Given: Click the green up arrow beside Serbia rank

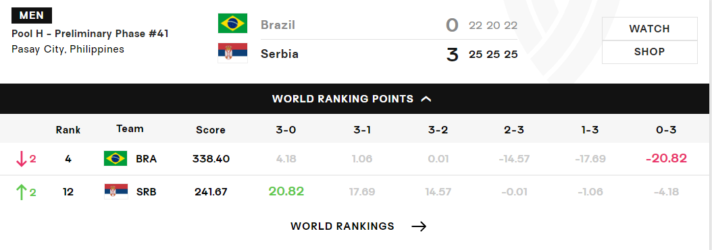Looking at the screenshot, I should [x=21, y=192].
